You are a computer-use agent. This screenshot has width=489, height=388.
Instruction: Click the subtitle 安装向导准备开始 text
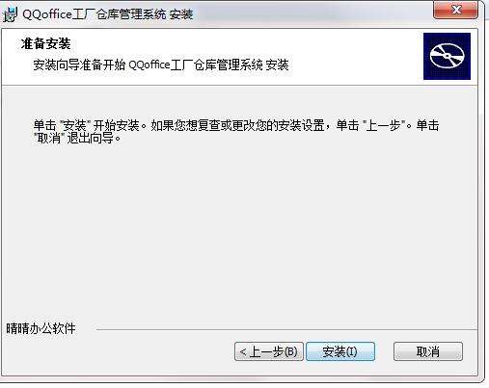tap(79, 65)
